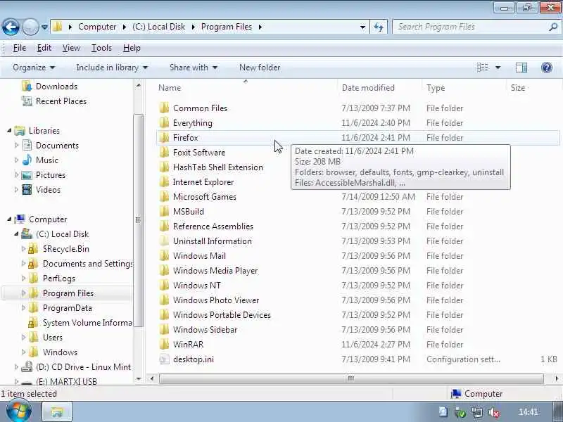Collapse the (C:) Local Disk node

click(16, 234)
